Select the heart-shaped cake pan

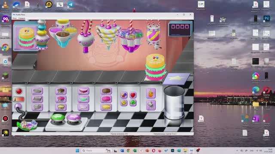coord(37,107)
